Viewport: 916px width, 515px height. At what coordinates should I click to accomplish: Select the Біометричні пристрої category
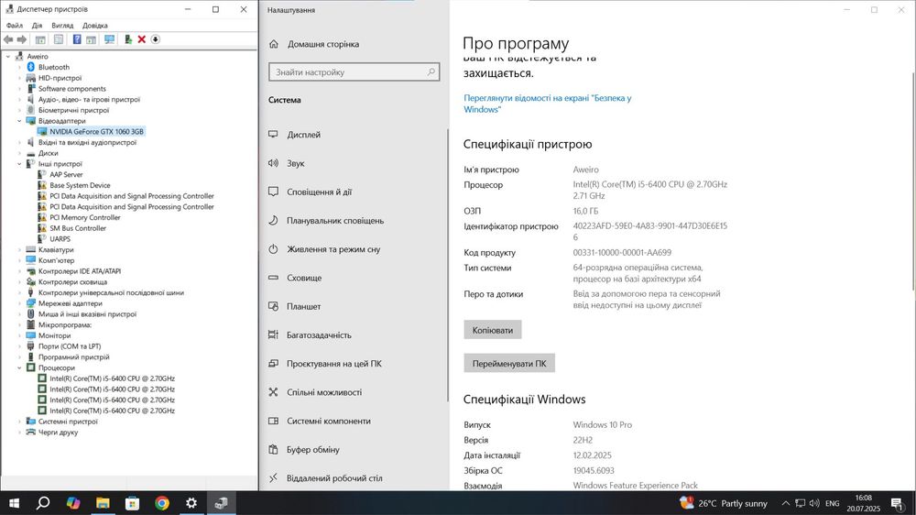(x=73, y=111)
